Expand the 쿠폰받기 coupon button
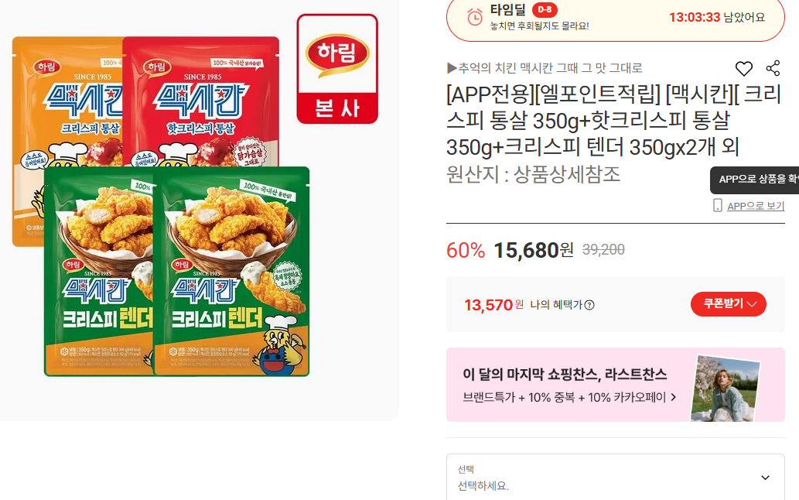 (x=728, y=304)
